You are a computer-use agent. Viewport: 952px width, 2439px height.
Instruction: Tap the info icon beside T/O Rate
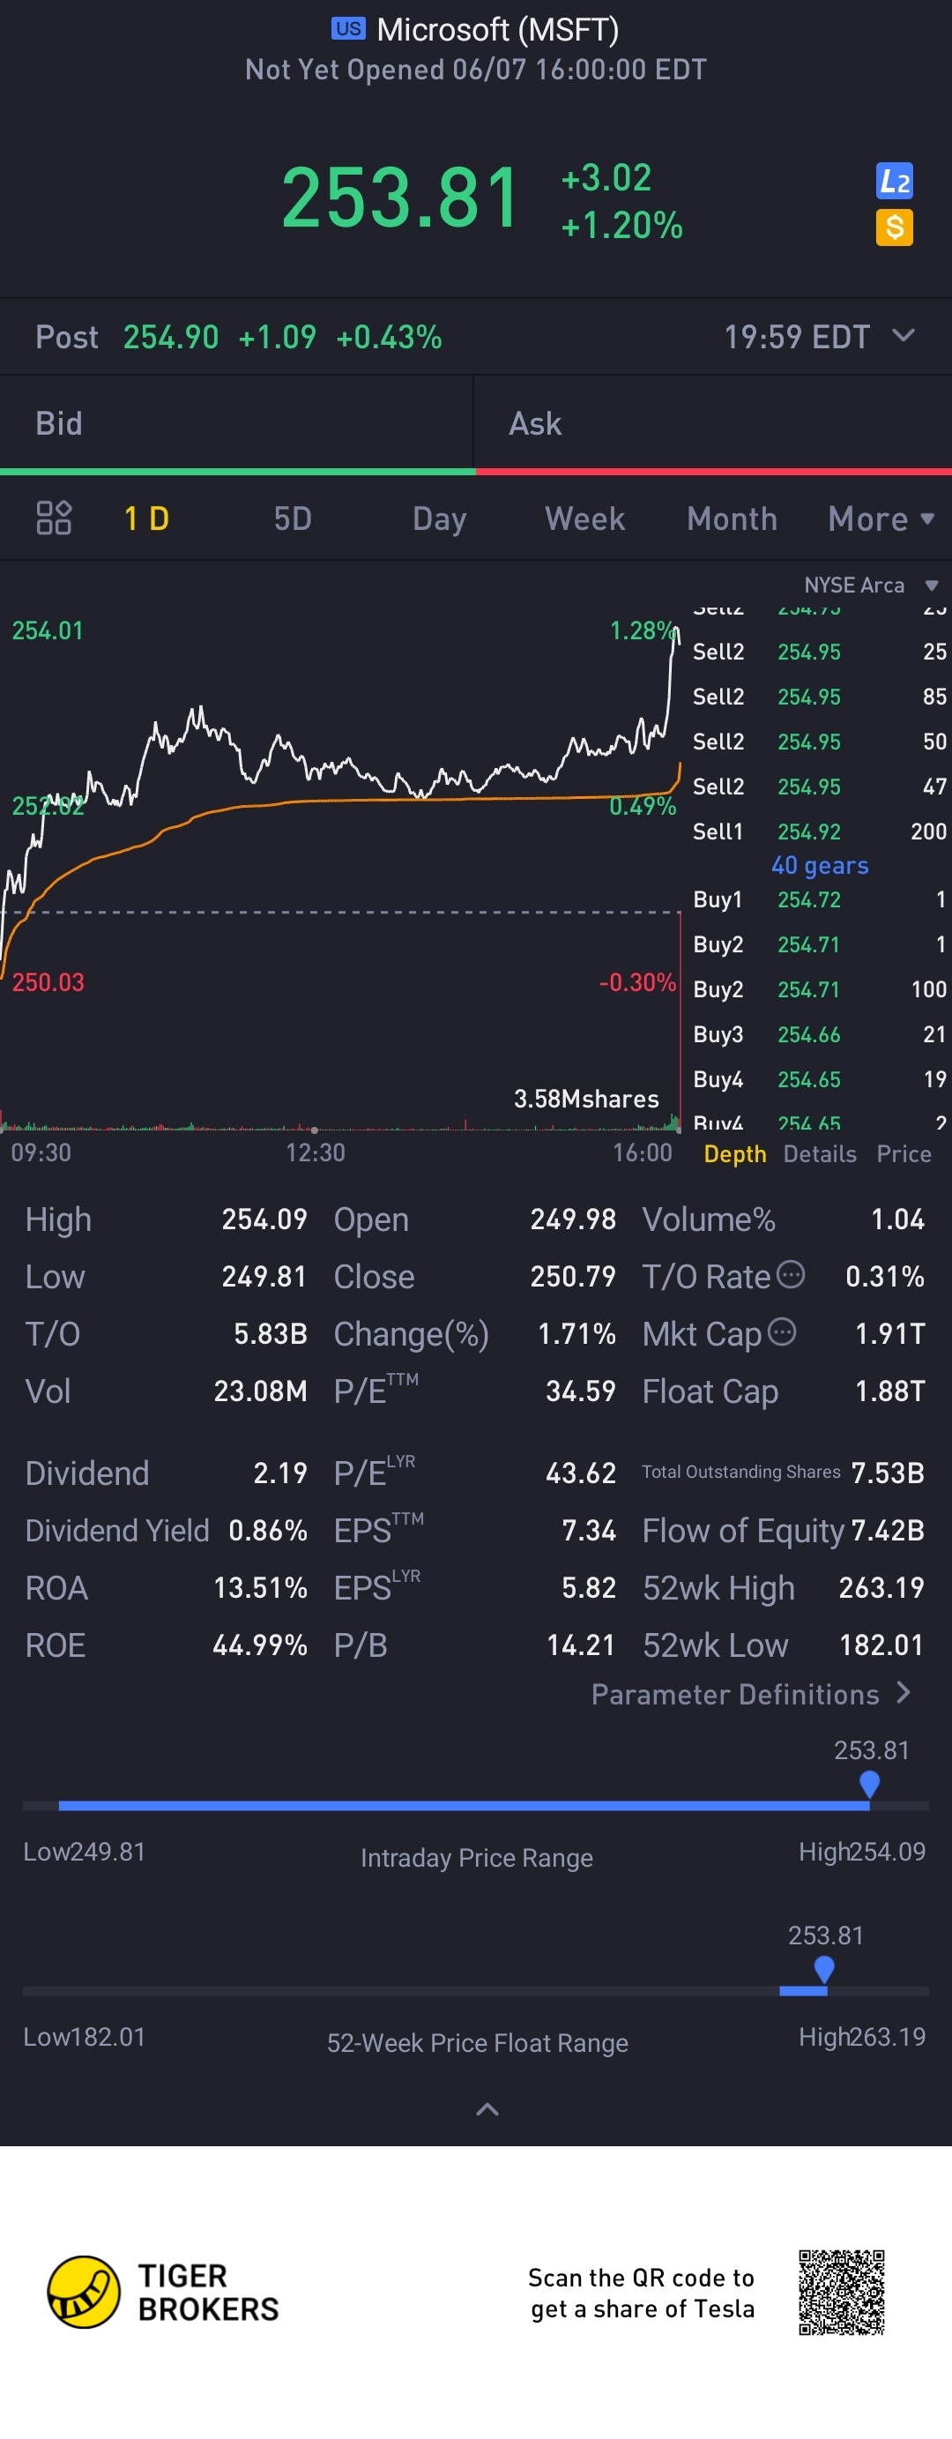pyautogui.click(x=790, y=1274)
